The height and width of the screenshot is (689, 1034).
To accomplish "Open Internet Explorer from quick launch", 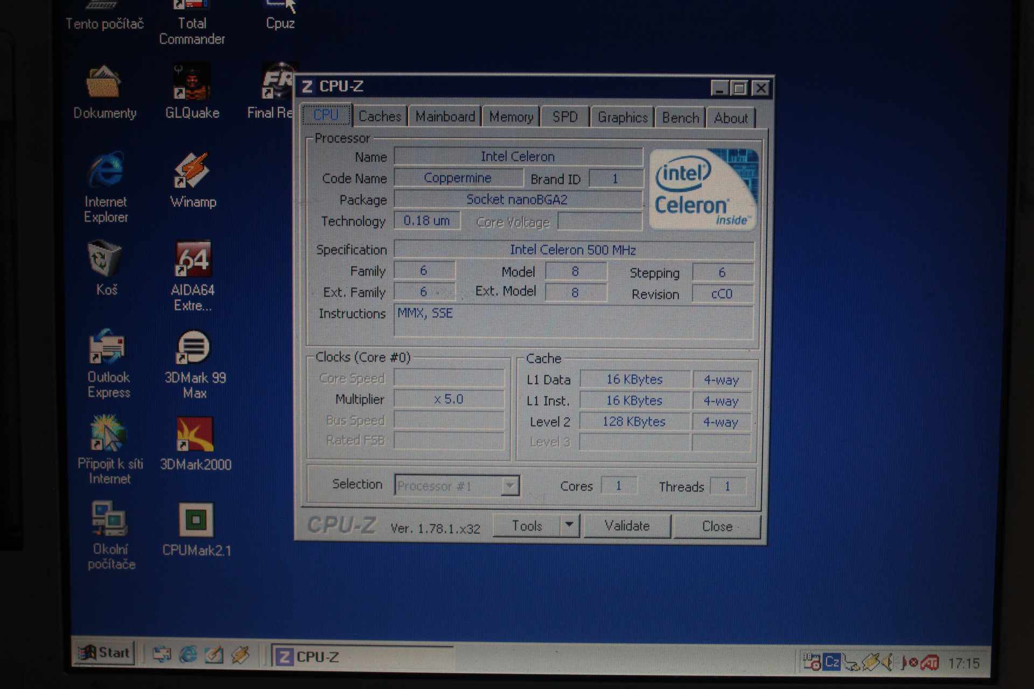I will pyautogui.click(x=188, y=655).
